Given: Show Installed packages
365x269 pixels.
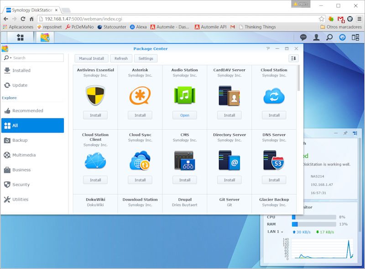Looking at the screenshot, I should pos(32,70).
